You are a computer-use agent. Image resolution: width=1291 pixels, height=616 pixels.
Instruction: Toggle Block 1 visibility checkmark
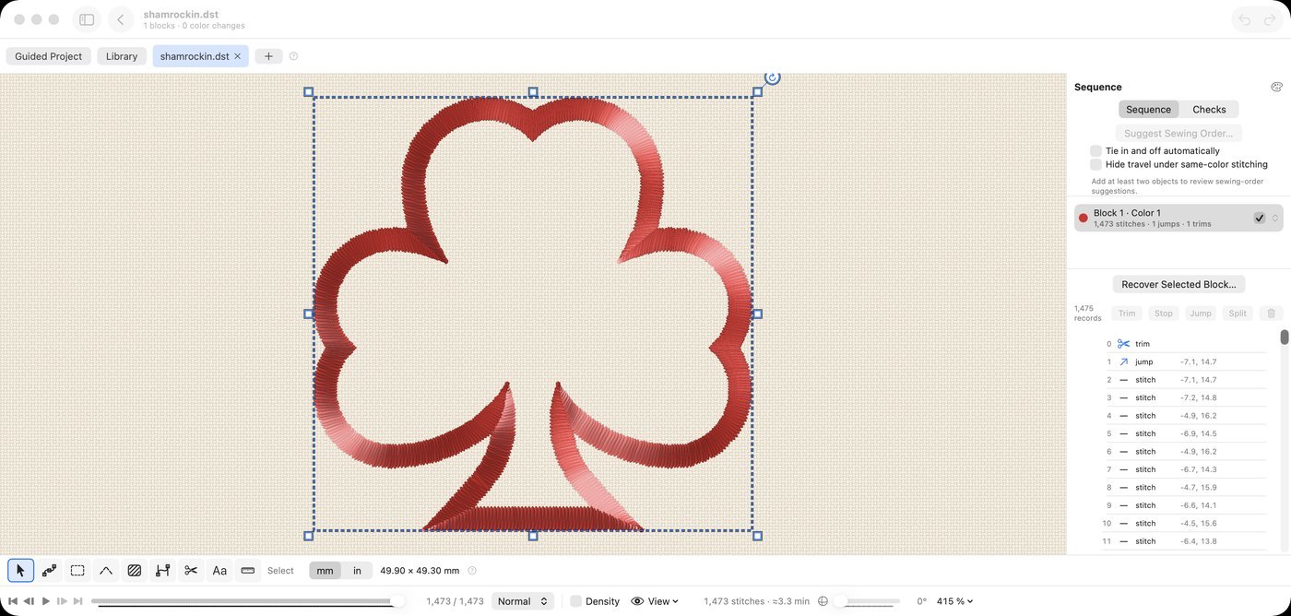[x=1259, y=218]
